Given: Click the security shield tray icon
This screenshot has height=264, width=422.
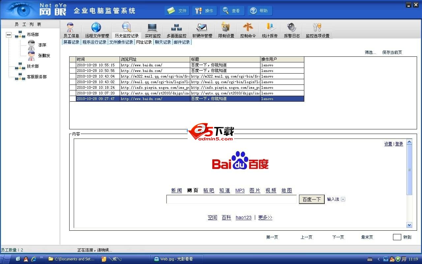Looking at the screenshot, I should (398, 259).
